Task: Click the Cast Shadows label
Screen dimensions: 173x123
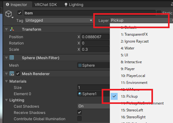Action: 27,106
